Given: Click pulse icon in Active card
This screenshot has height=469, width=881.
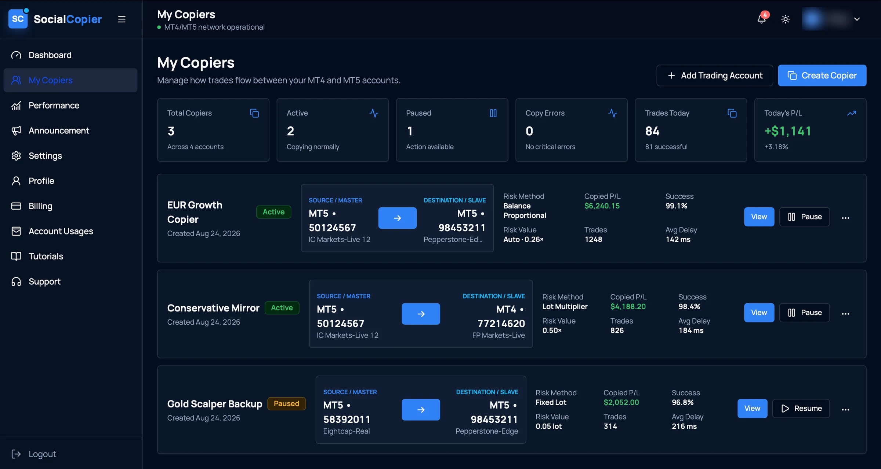Looking at the screenshot, I should pos(374,113).
